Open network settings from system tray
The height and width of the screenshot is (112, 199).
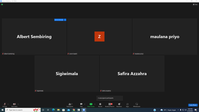point(183,110)
